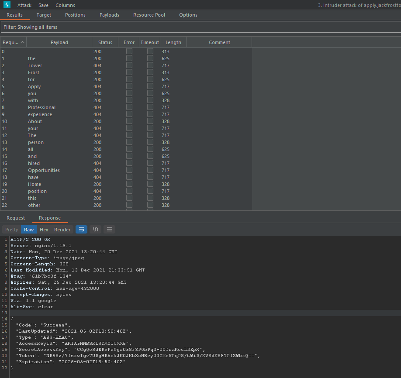The width and height of the screenshot is (401, 378).
Task: Open the hamburger options menu in response viewer
Action: (109, 230)
